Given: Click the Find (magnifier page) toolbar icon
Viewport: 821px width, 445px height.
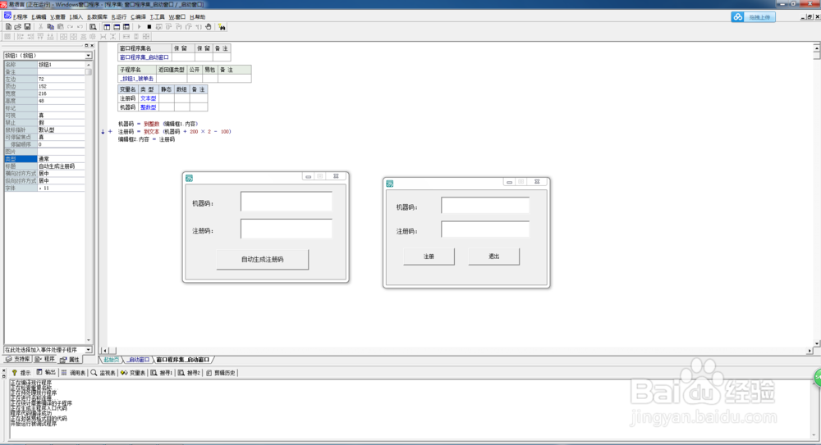Looking at the screenshot, I should tap(94, 27).
